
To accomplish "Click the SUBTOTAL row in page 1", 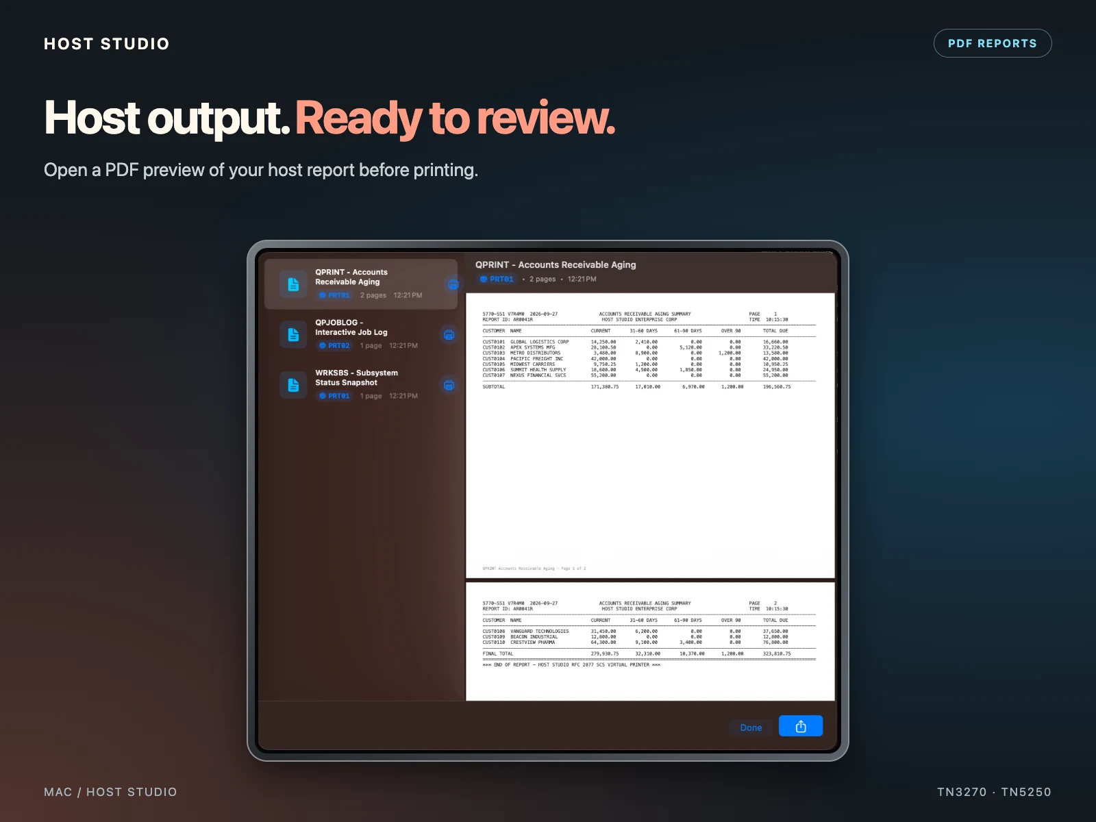I will (636, 387).
